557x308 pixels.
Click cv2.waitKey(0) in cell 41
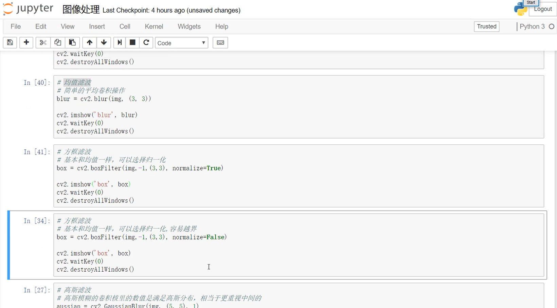80,193
